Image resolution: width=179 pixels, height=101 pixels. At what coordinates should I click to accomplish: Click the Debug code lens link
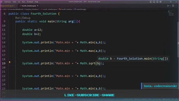point(26,18)
